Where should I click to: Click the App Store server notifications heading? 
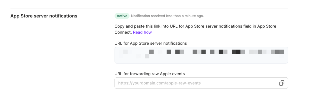[44, 16]
